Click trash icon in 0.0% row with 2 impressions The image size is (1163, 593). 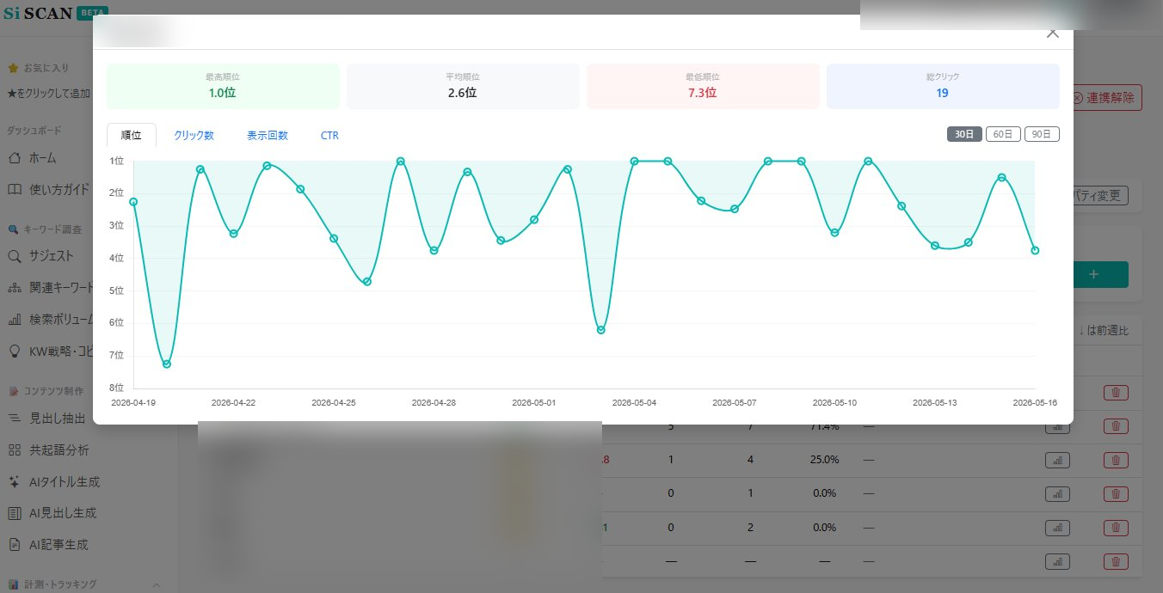click(x=1116, y=527)
